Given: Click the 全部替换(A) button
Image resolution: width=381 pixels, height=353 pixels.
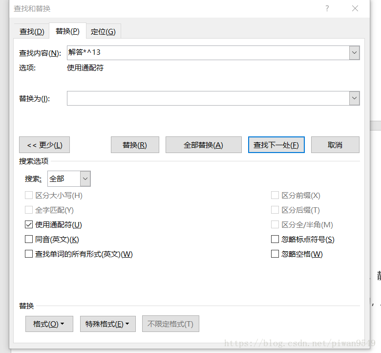Looking at the screenshot, I should coord(204,145).
